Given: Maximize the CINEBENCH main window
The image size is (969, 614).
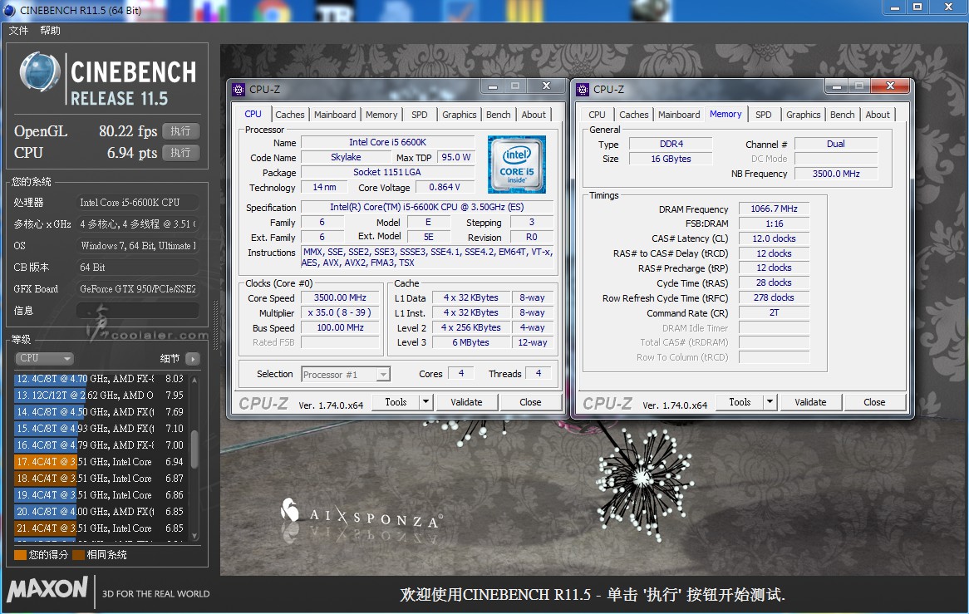Looking at the screenshot, I should tap(917, 7).
